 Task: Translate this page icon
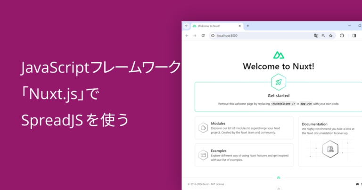[x=316, y=35]
